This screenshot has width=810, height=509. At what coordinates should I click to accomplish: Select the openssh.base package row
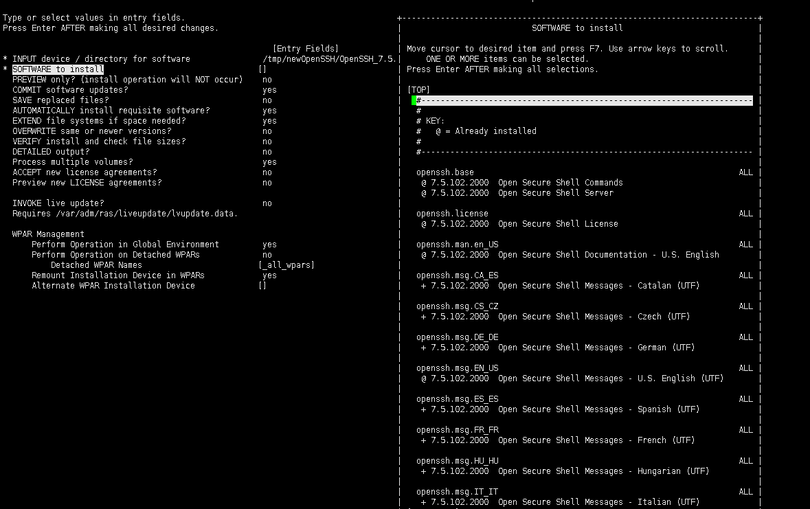click(445, 172)
